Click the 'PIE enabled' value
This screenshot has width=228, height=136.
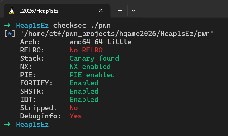coord(92,74)
